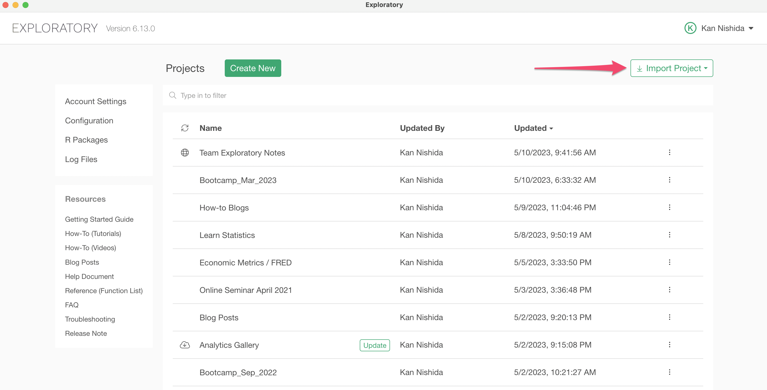Select R Packages in sidebar
The width and height of the screenshot is (767, 390).
point(86,140)
